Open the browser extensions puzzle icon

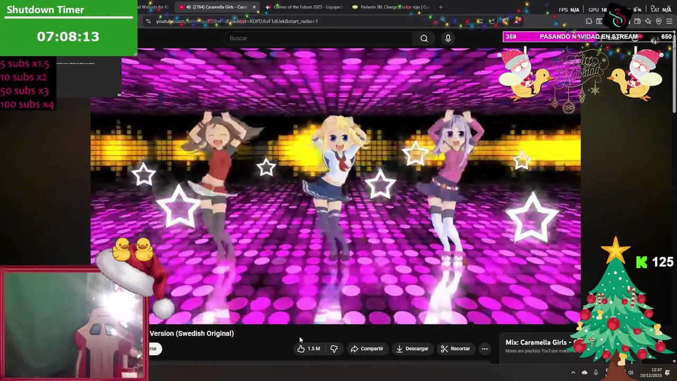click(x=589, y=21)
